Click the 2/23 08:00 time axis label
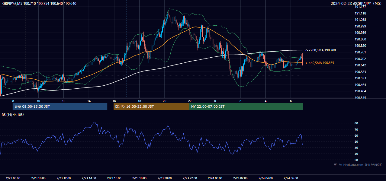The height and width of the screenshot is (181, 386). point(13,178)
